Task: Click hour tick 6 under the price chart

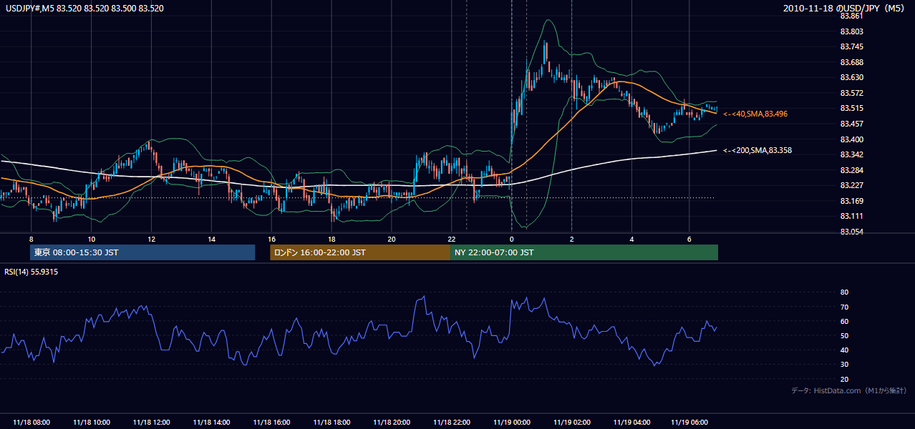Action: tap(689, 239)
